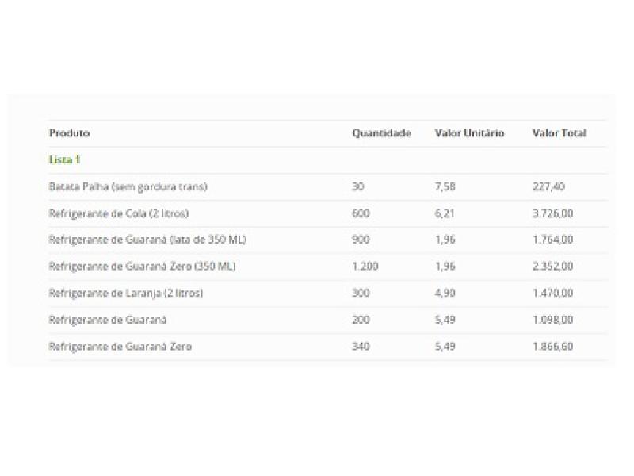Select the unit value 7,58

coord(445,187)
